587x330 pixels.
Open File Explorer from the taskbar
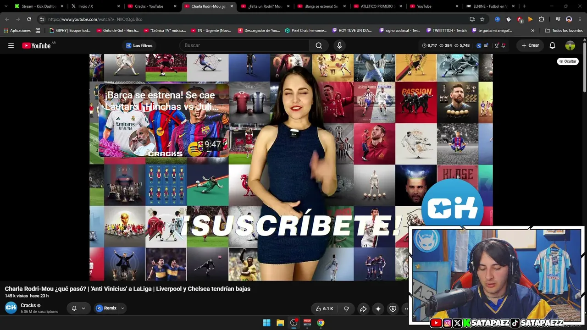[280, 323]
